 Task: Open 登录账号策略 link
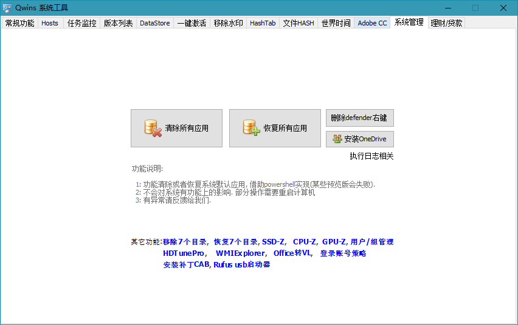(x=343, y=253)
